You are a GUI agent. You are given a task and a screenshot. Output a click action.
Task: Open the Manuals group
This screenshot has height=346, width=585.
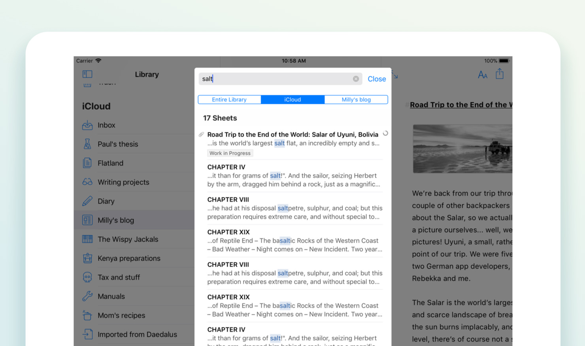click(134, 296)
